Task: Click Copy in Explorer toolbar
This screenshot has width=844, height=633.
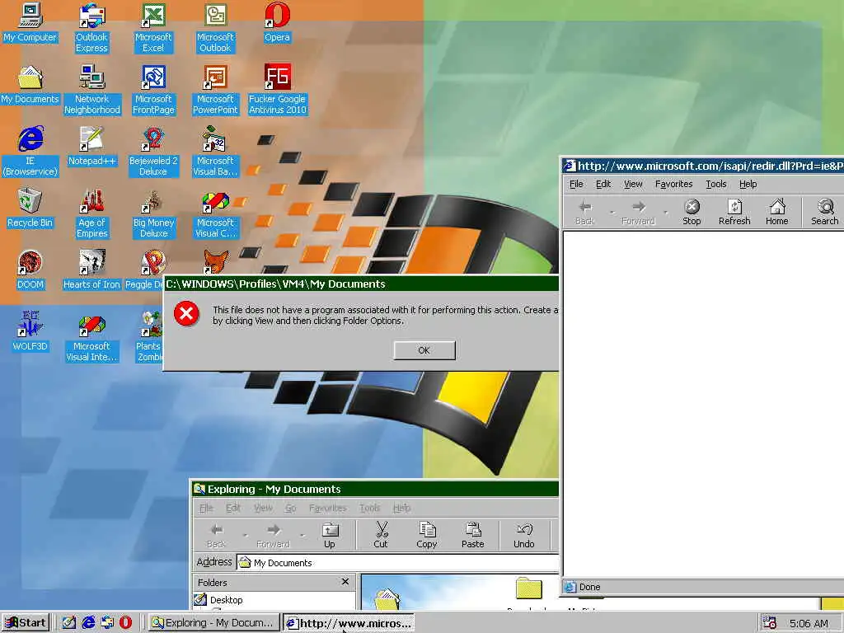Action: (x=426, y=536)
